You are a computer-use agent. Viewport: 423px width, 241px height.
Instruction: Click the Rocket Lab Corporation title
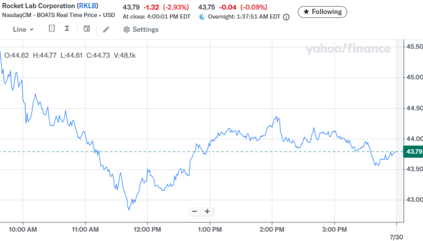38,6
